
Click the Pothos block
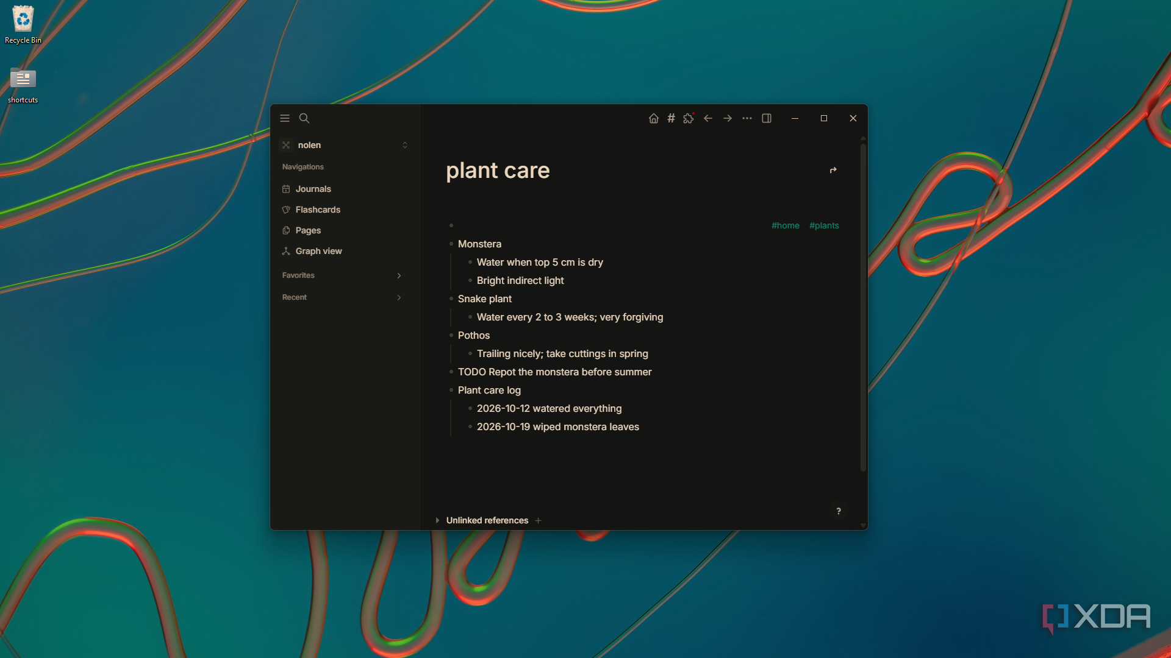pos(474,335)
